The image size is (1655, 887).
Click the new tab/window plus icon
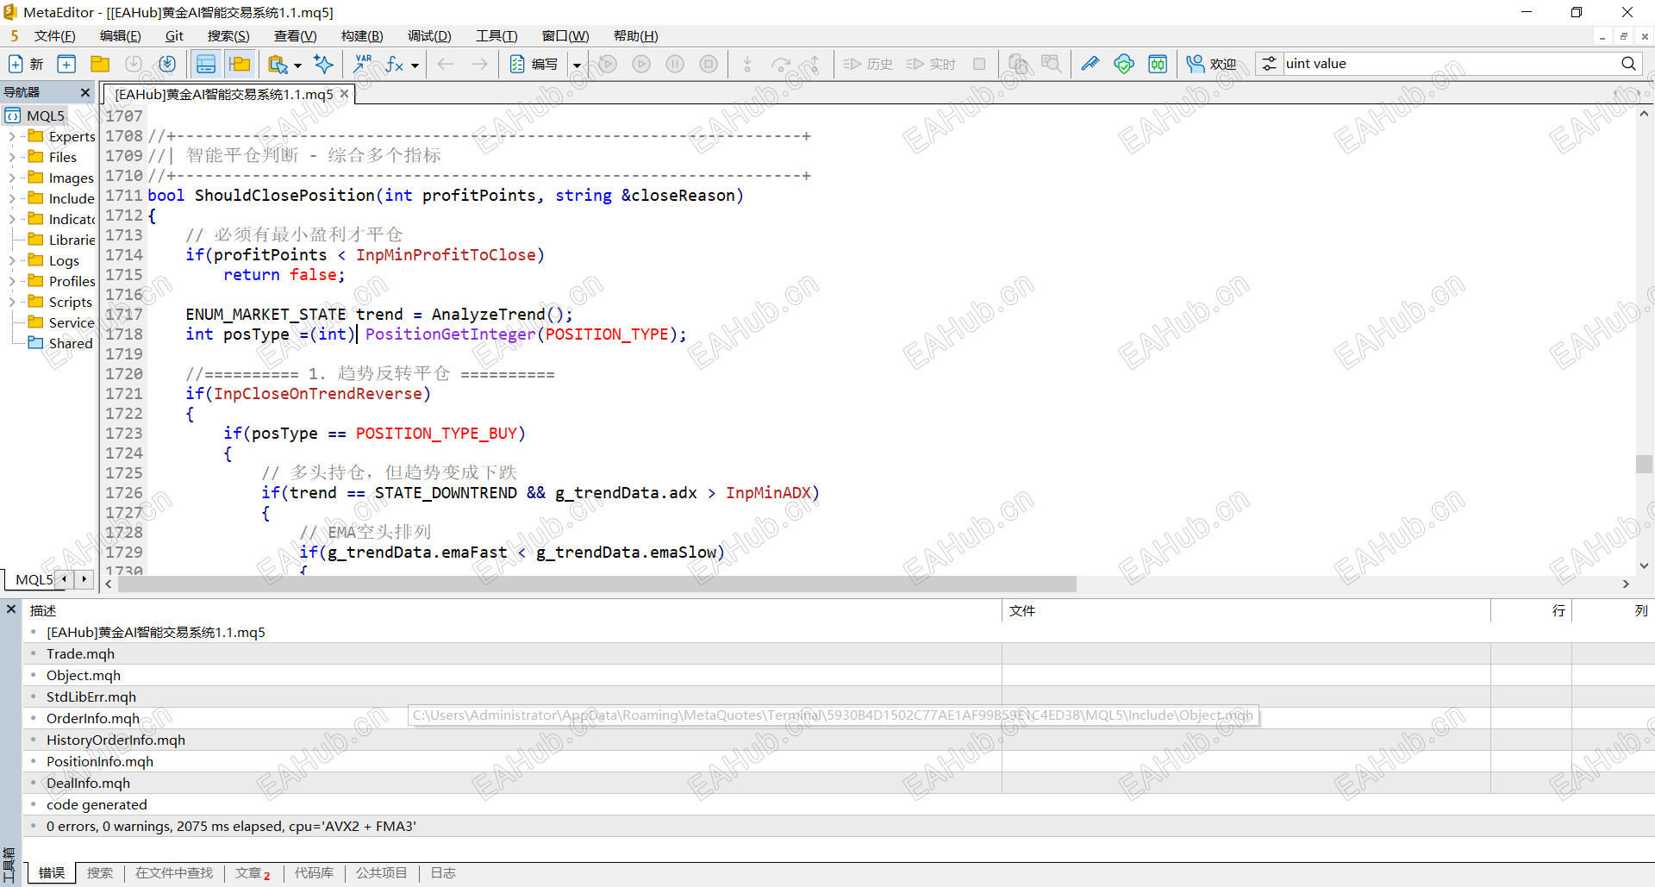tap(66, 64)
